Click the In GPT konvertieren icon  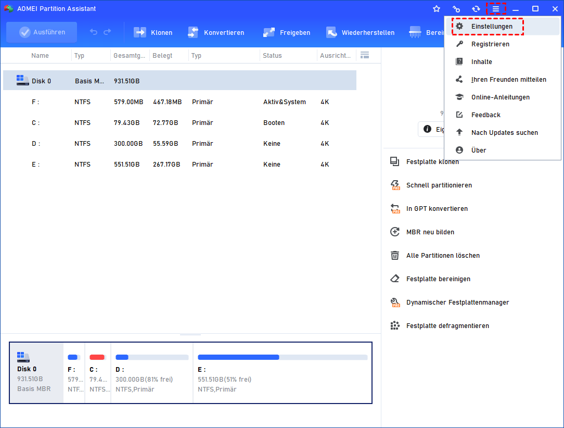coord(395,208)
